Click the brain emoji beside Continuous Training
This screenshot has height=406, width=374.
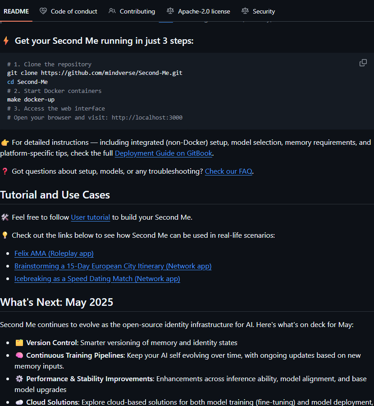coord(19,355)
